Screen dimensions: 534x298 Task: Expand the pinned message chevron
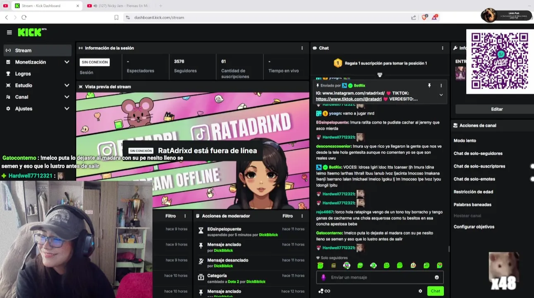(441, 95)
